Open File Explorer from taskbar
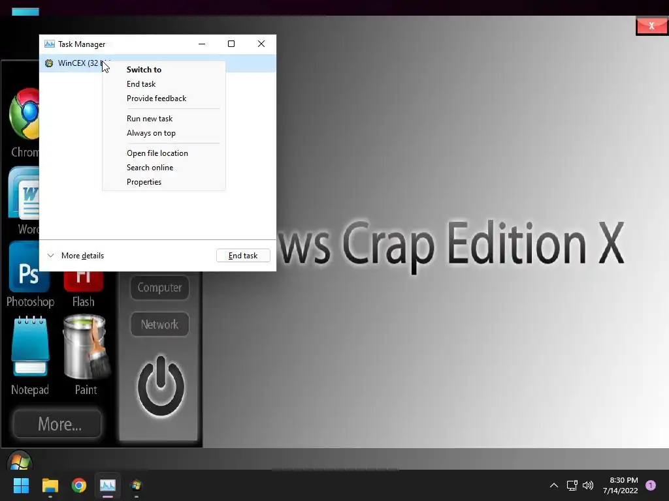 tap(50, 485)
